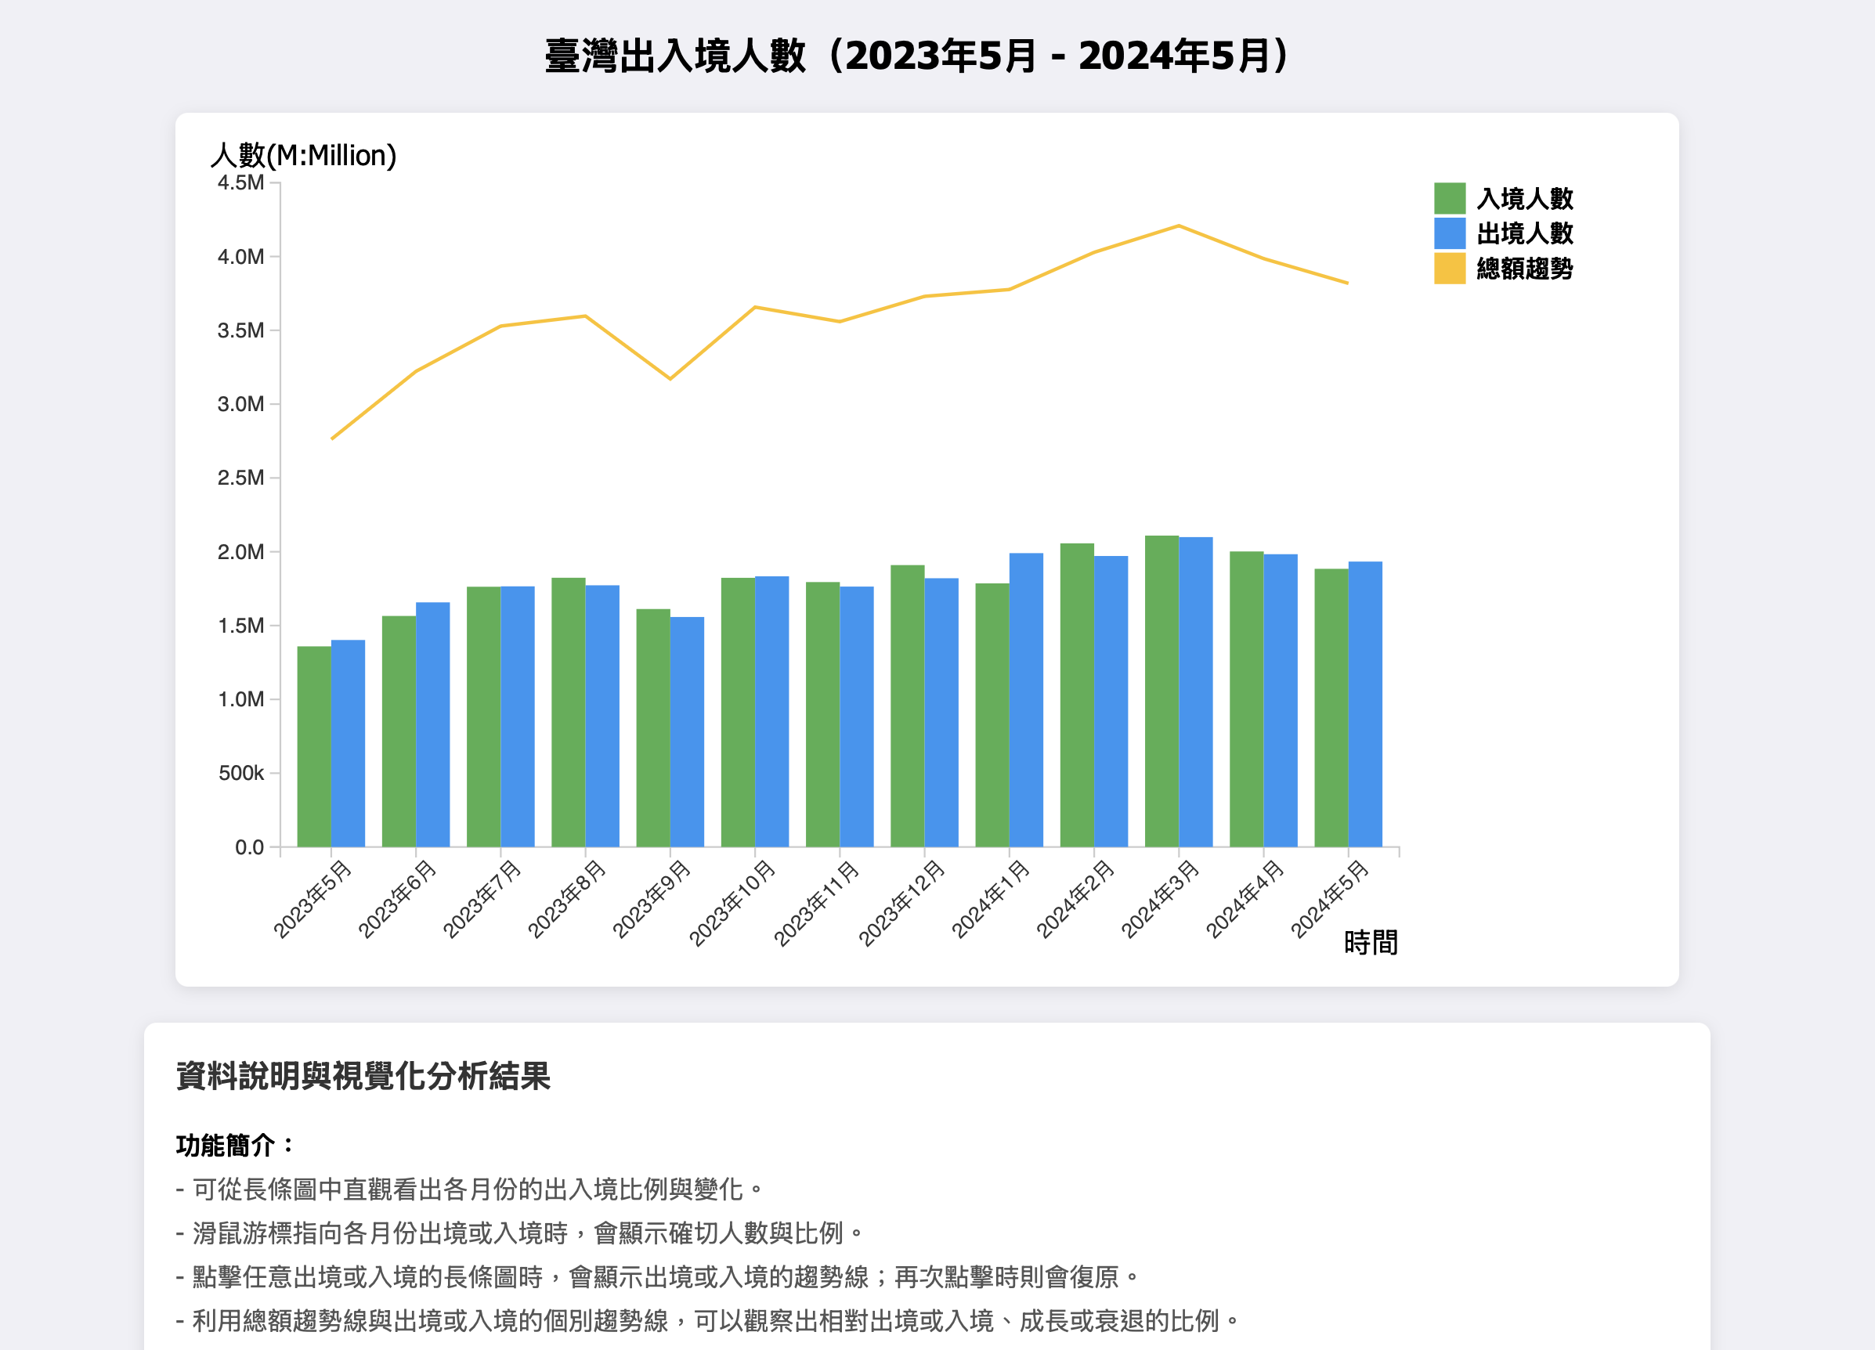Click the blue outbound bar for 2023年11月
1875x1350 pixels.
[x=857, y=717]
